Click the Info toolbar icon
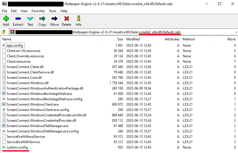Viewport: 238px width, 153px height. tap(78, 18)
